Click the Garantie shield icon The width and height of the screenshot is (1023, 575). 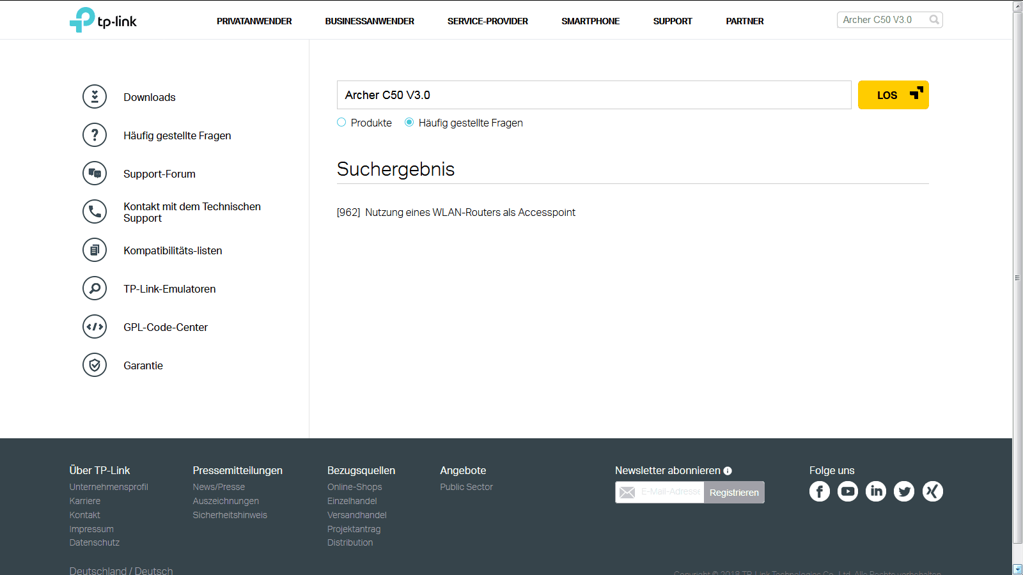(95, 365)
